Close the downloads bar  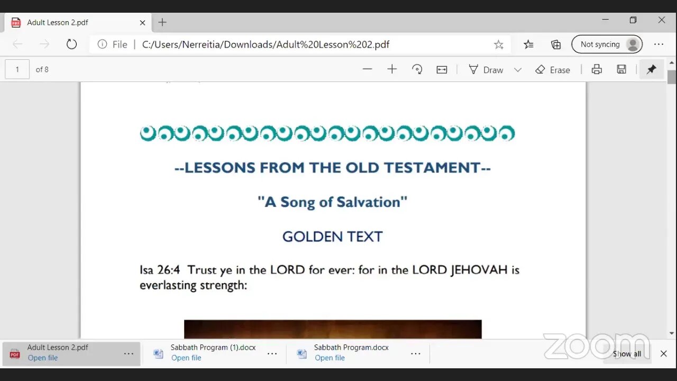click(663, 353)
